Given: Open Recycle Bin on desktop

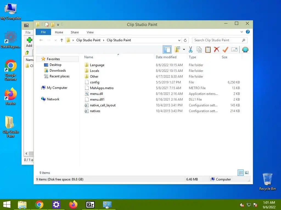Looking at the screenshot, I should pyautogui.click(x=267, y=182).
